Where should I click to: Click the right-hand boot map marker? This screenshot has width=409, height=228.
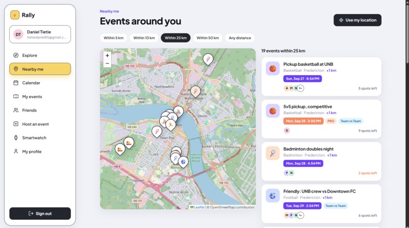(129, 143)
